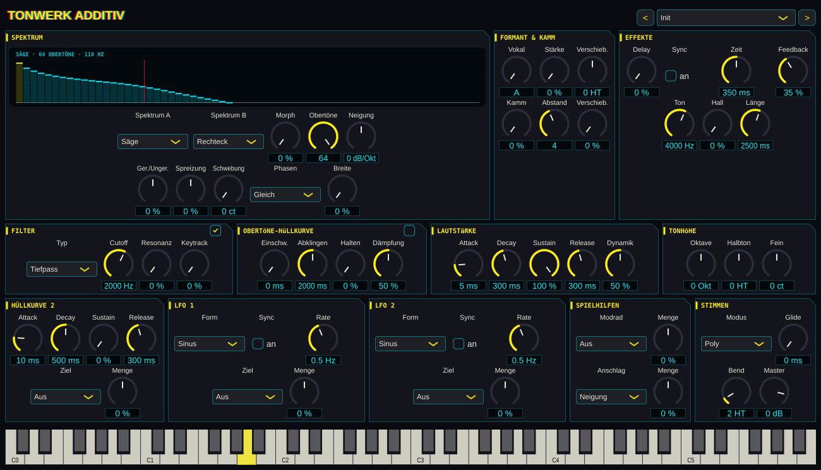
Task: Click the Vokal knob
Action: (x=517, y=71)
